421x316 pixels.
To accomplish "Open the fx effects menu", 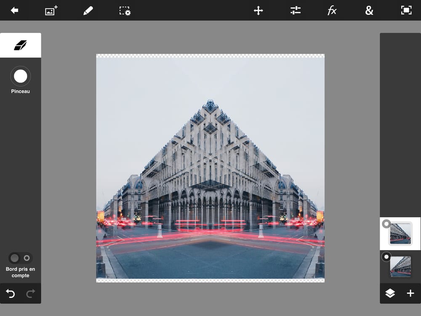I will pos(332,11).
